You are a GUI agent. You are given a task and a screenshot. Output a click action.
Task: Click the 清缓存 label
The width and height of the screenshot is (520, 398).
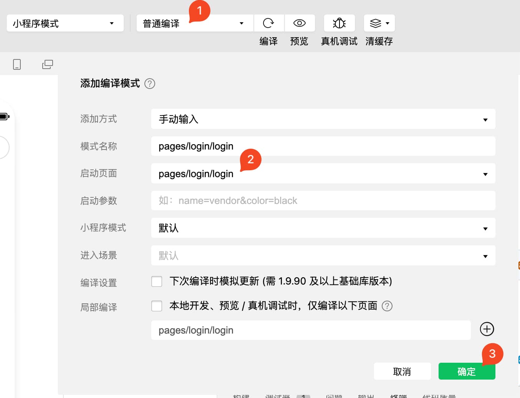(x=379, y=41)
